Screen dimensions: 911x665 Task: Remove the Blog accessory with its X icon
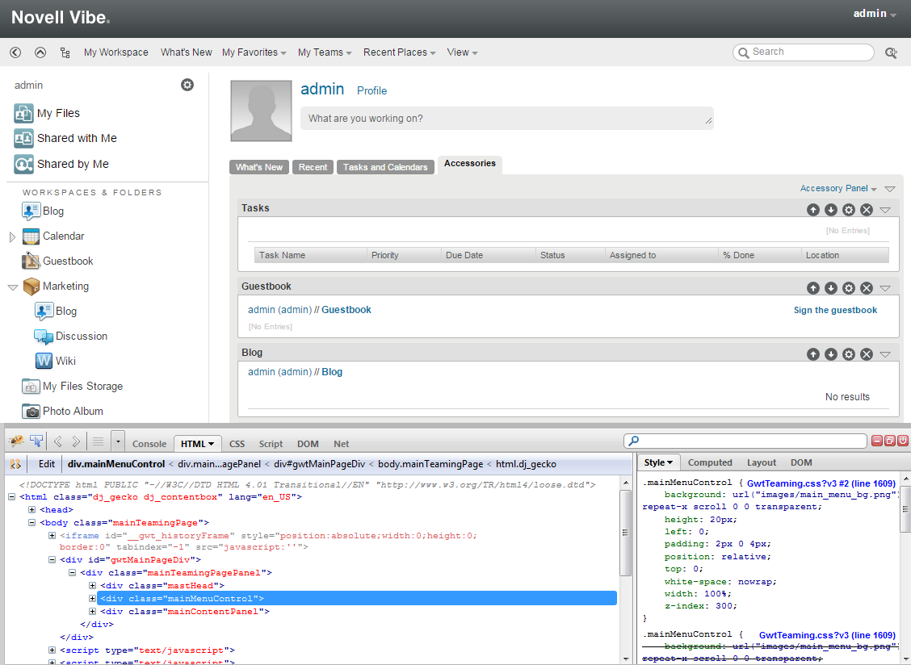(866, 354)
